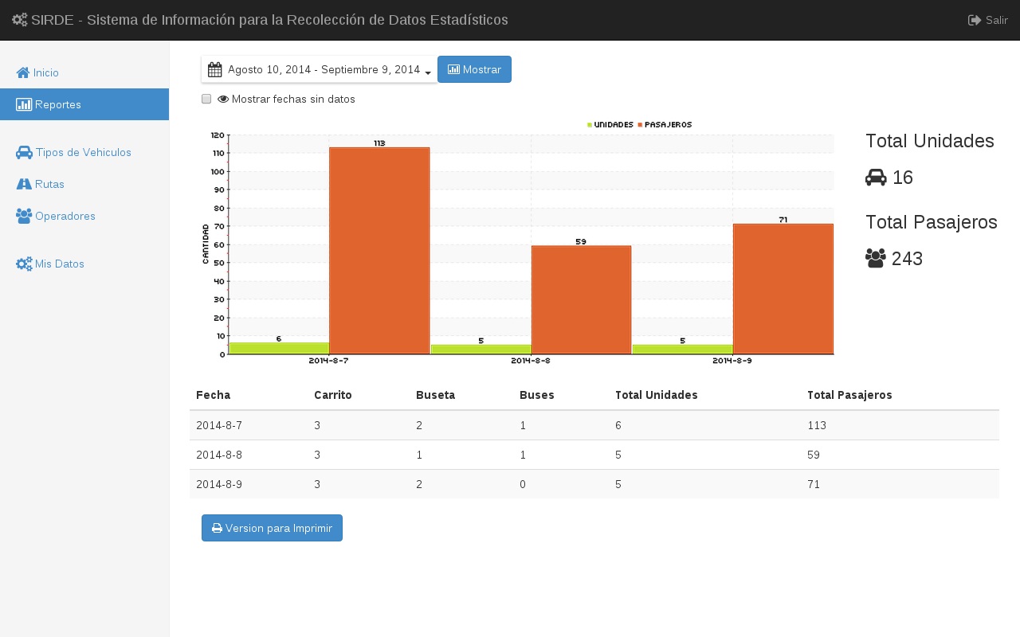Click the green Unidades legend swatch
The image size is (1020, 637).
[590, 125]
